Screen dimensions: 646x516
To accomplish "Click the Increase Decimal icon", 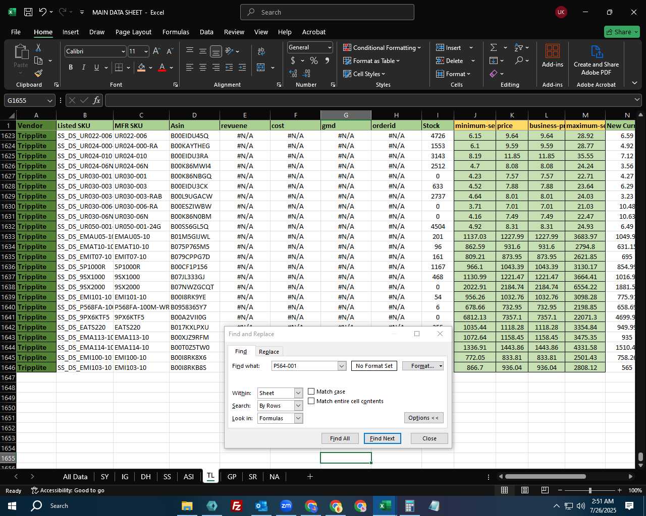I will click(293, 74).
